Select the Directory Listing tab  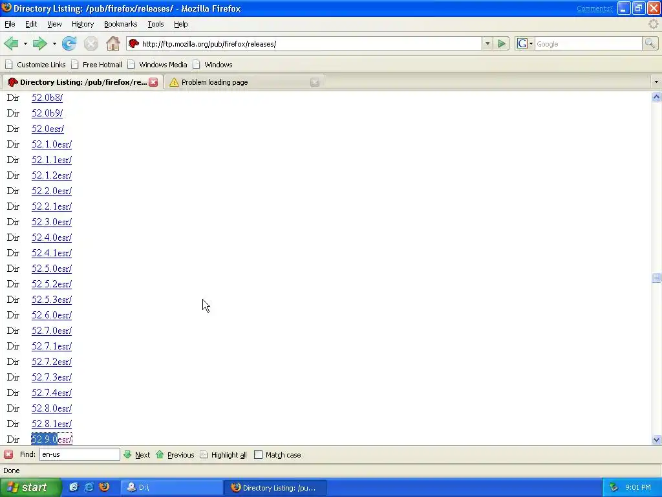(82, 82)
